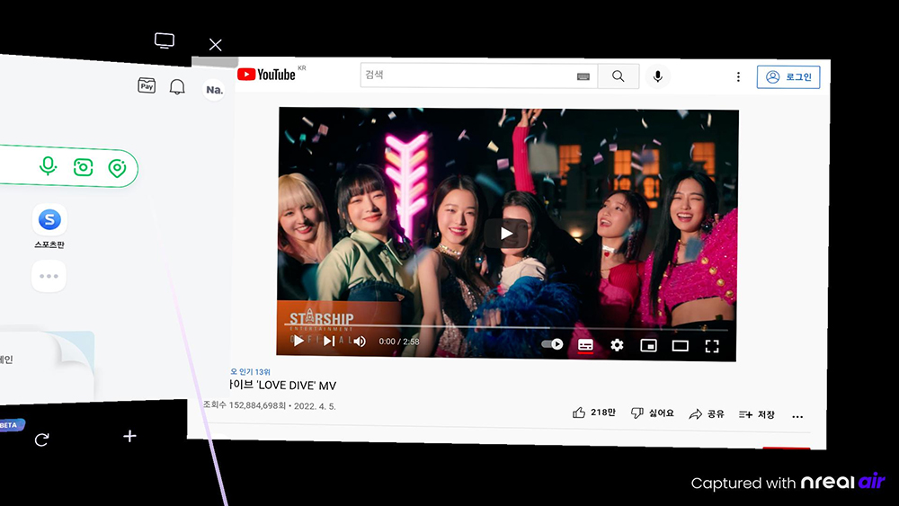Click the 0:00 / 2:58 time display
The image size is (899, 506).
click(399, 342)
